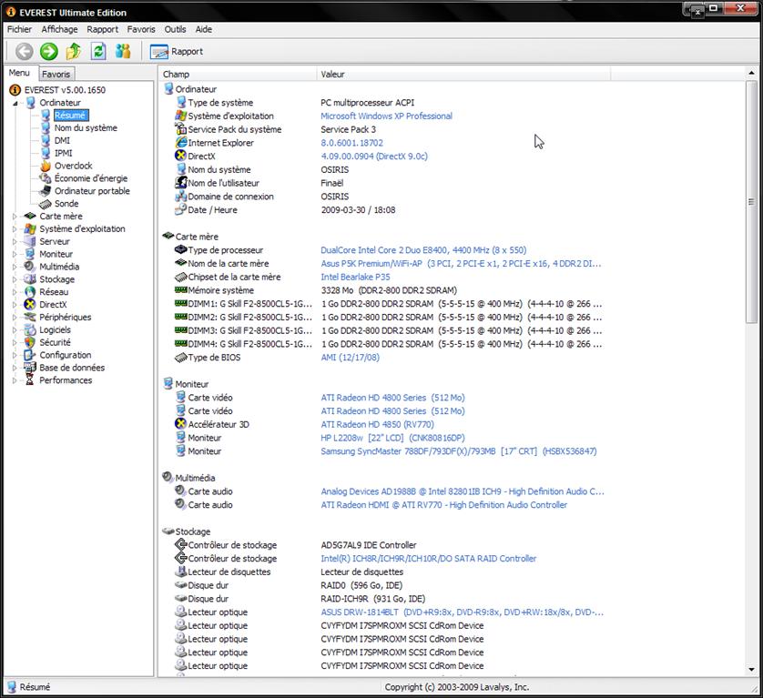Image resolution: width=763 pixels, height=698 pixels.
Task: Go up one level with the Up arrow icon
Action: (x=74, y=51)
